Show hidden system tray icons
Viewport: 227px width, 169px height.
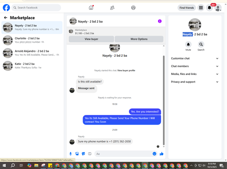(191, 165)
